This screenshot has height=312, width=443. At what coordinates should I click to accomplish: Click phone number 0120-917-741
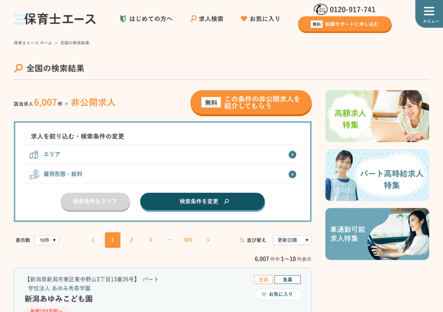[352, 10]
